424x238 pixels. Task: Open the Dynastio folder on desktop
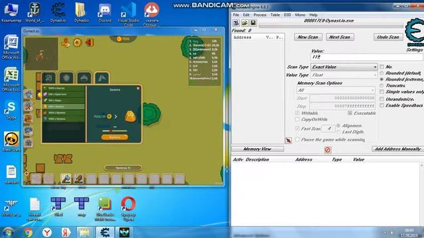81,13
